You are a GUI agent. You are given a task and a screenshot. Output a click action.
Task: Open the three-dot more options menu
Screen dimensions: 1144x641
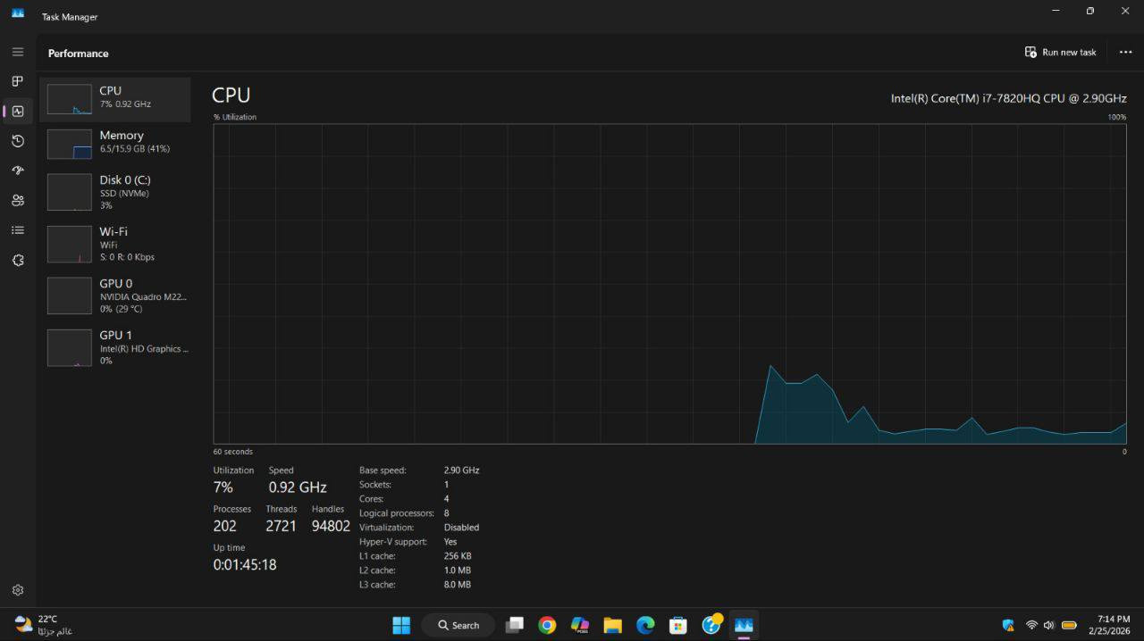pyautogui.click(x=1125, y=53)
